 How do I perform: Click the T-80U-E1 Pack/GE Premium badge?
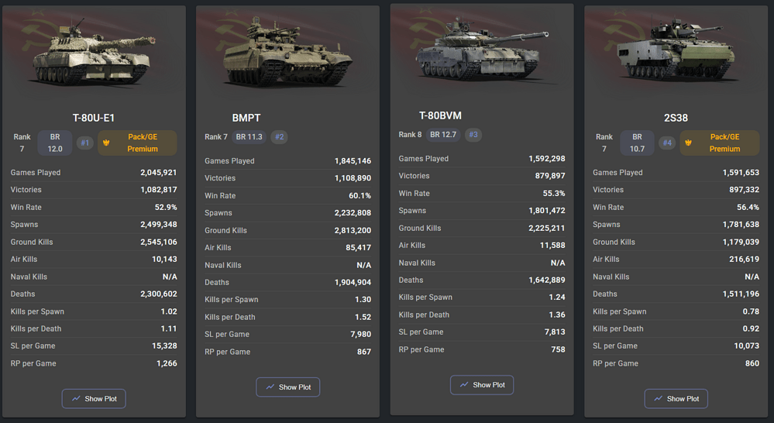[137, 143]
